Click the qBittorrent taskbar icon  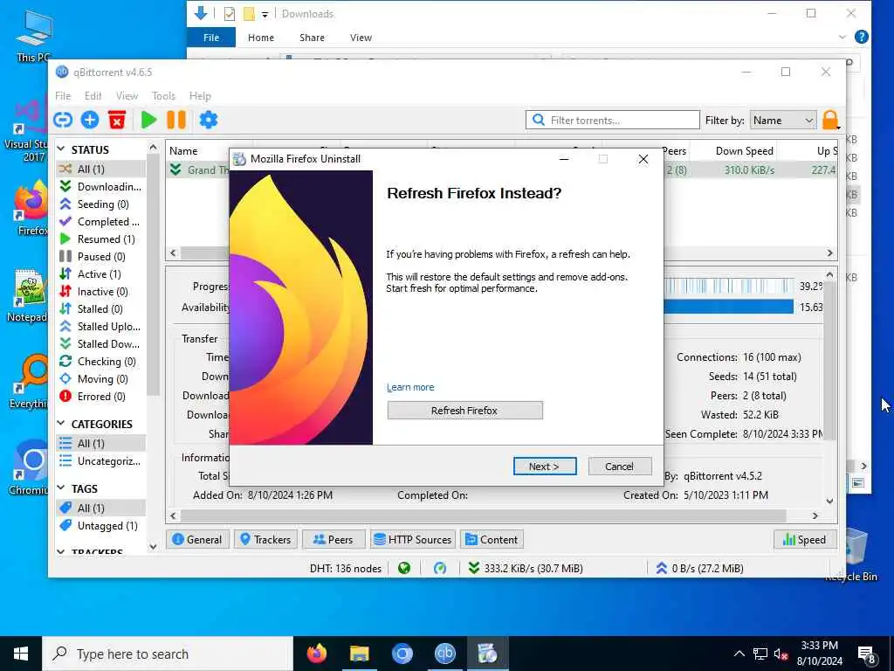click(x=444, y=654)
